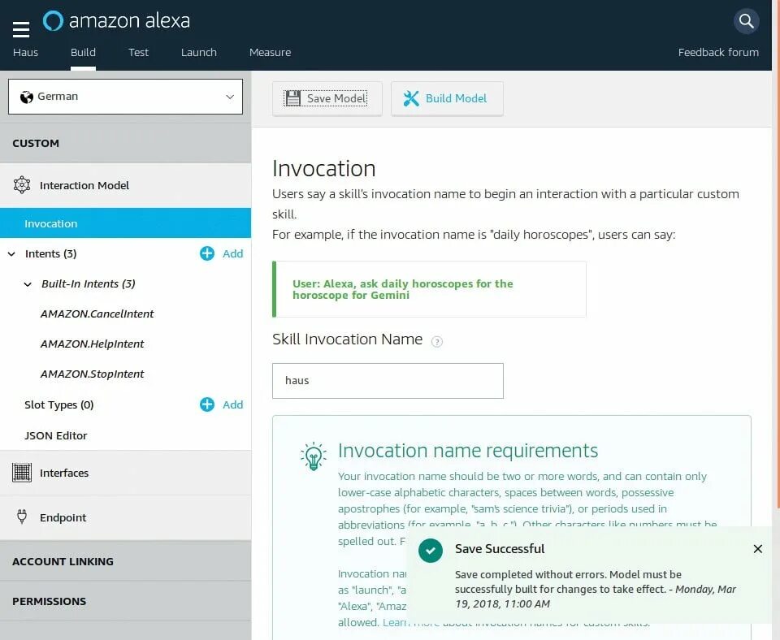780x640 pixels.
Task: Select AMAZON.StopIntent in the sidebar
Action: point(92,374)
